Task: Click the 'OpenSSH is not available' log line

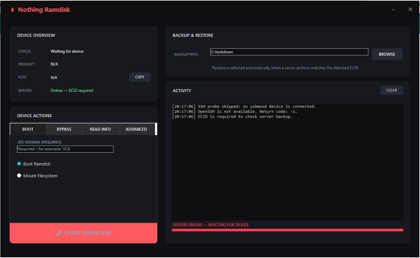Action: click(234, 111)
